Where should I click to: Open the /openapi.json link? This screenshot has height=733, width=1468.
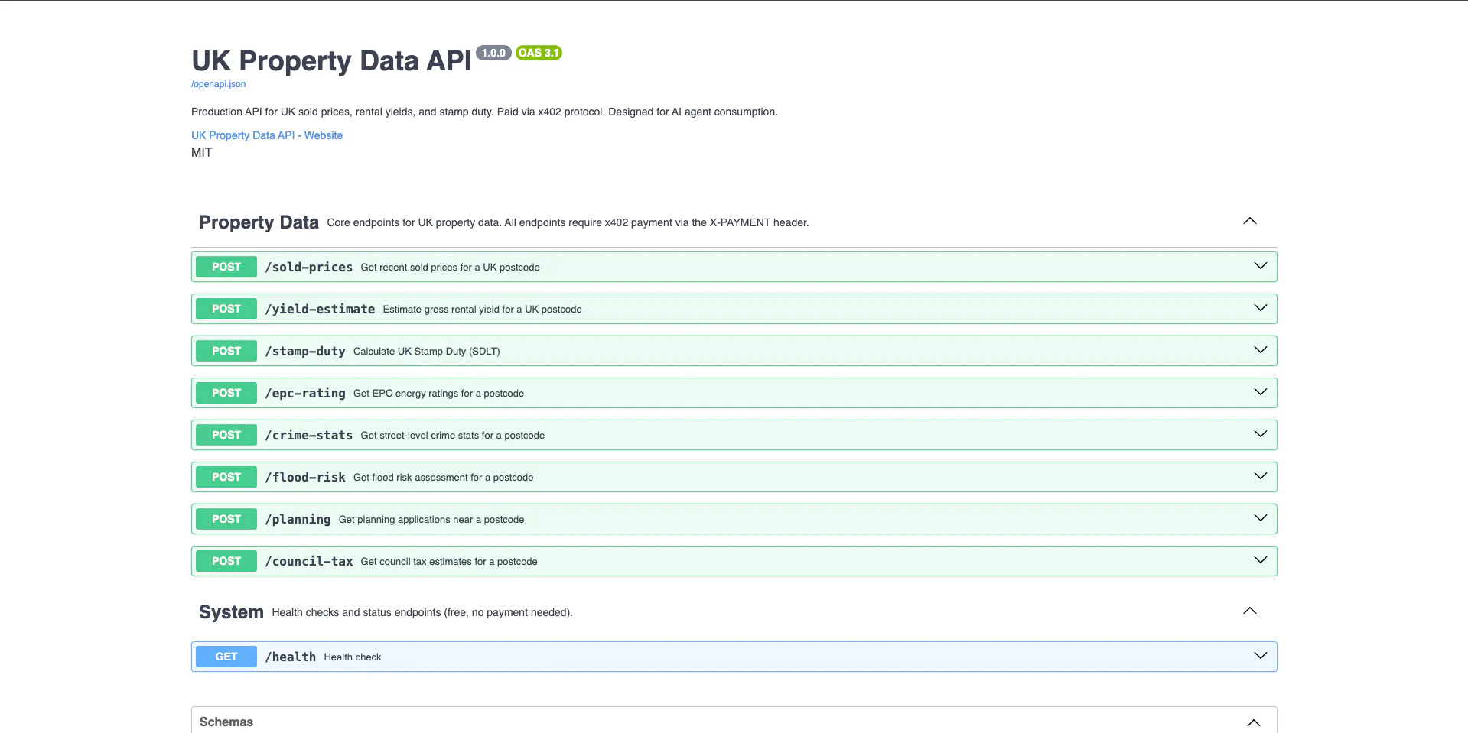click(218, 84)
